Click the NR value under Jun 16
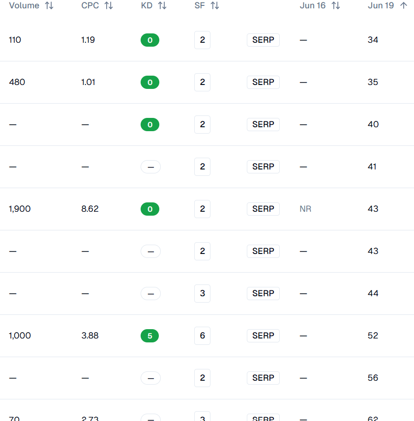Screen dimensions: 414x421 point(305,209)
